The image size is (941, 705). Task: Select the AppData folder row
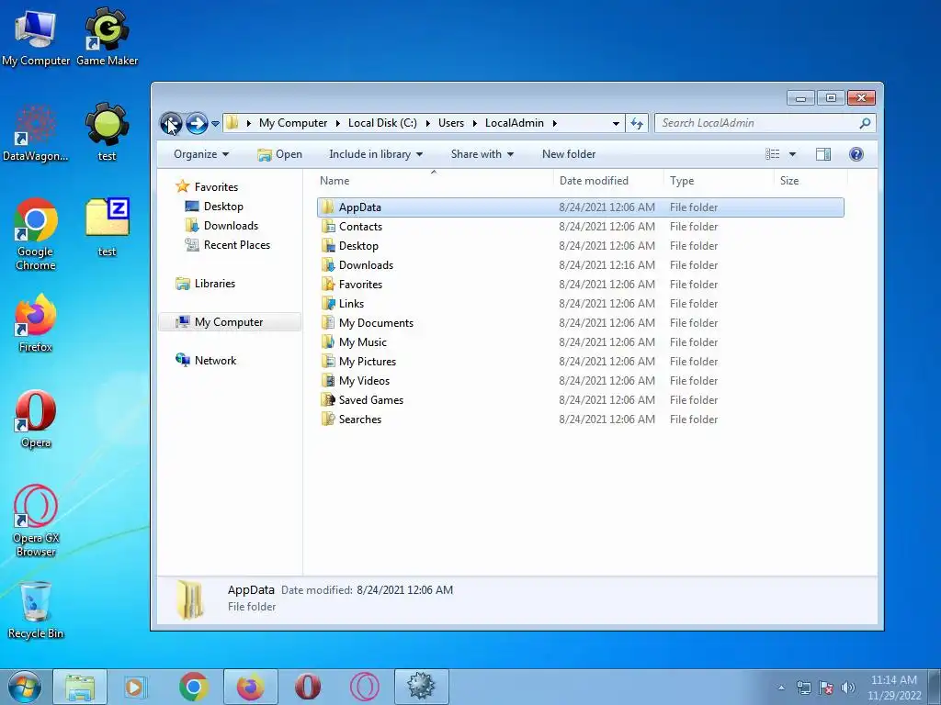pos(581,207)
